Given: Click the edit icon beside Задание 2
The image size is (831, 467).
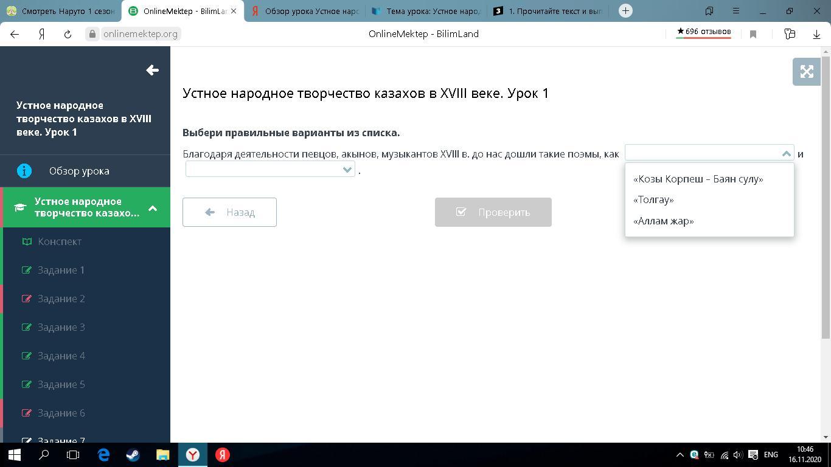Looking at the screenshot, I should point(27,299).
